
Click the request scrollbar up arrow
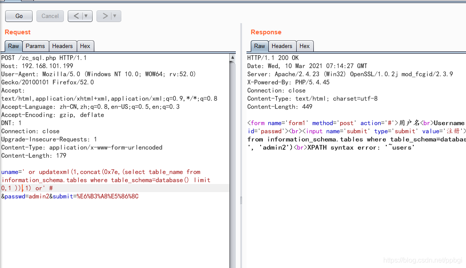click(x=233, y=57)
